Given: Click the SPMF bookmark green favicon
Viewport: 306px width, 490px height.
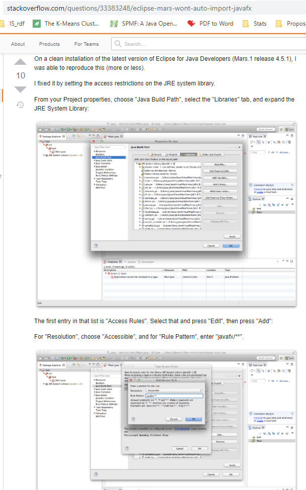Looking at the screenshot, I should pyautogui.click(x=114, y=24).
